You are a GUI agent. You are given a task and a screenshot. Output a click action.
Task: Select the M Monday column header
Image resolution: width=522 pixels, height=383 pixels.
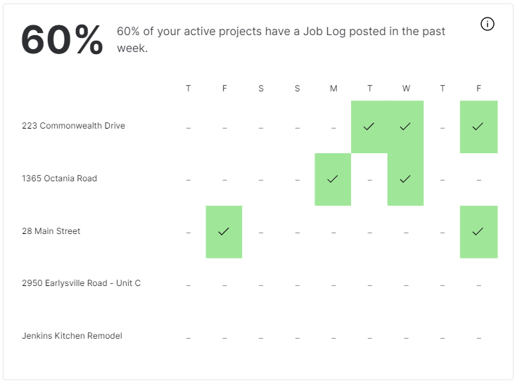click(x=333, y=89)
